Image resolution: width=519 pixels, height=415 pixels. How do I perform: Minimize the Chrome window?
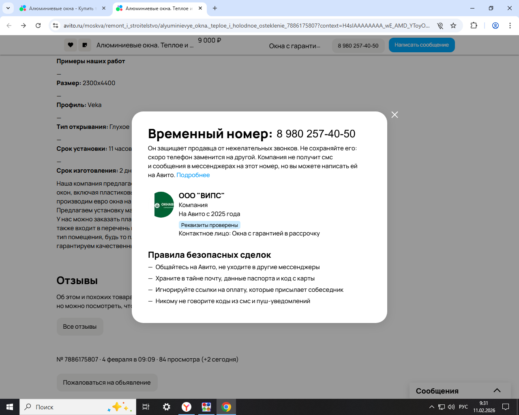point(472,8)
